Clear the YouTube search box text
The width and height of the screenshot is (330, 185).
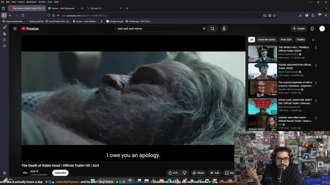204,29
